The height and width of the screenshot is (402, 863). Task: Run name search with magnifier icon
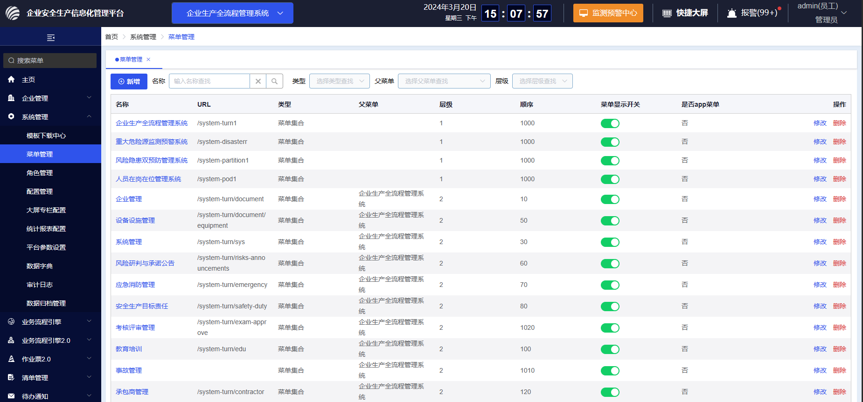[275, 81]
